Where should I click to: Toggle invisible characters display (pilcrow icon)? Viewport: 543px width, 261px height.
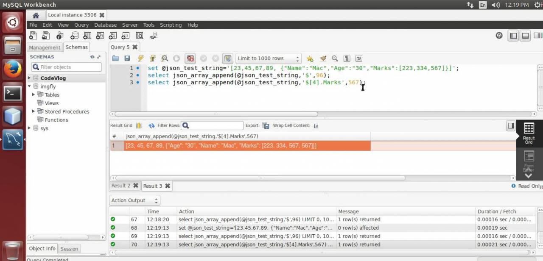pos(347,58)
